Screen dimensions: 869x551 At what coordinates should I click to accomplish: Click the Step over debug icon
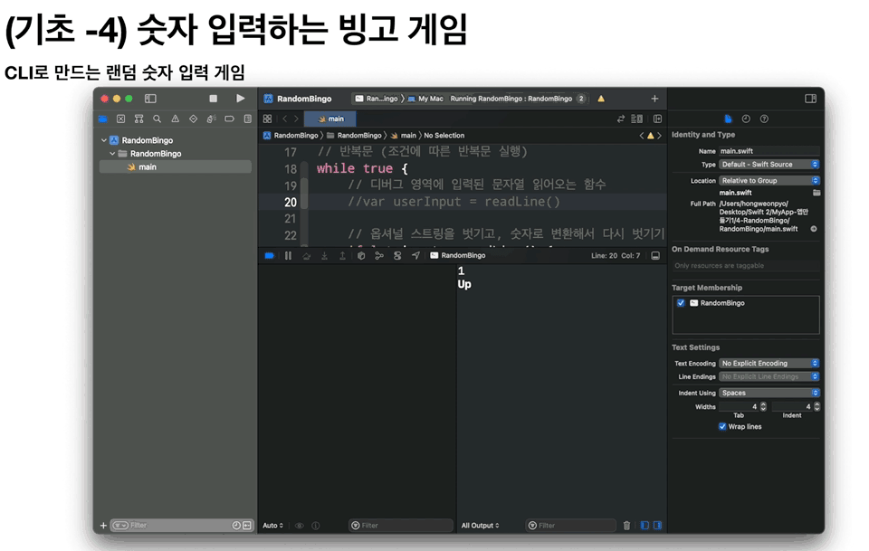(x=307, y=255)
